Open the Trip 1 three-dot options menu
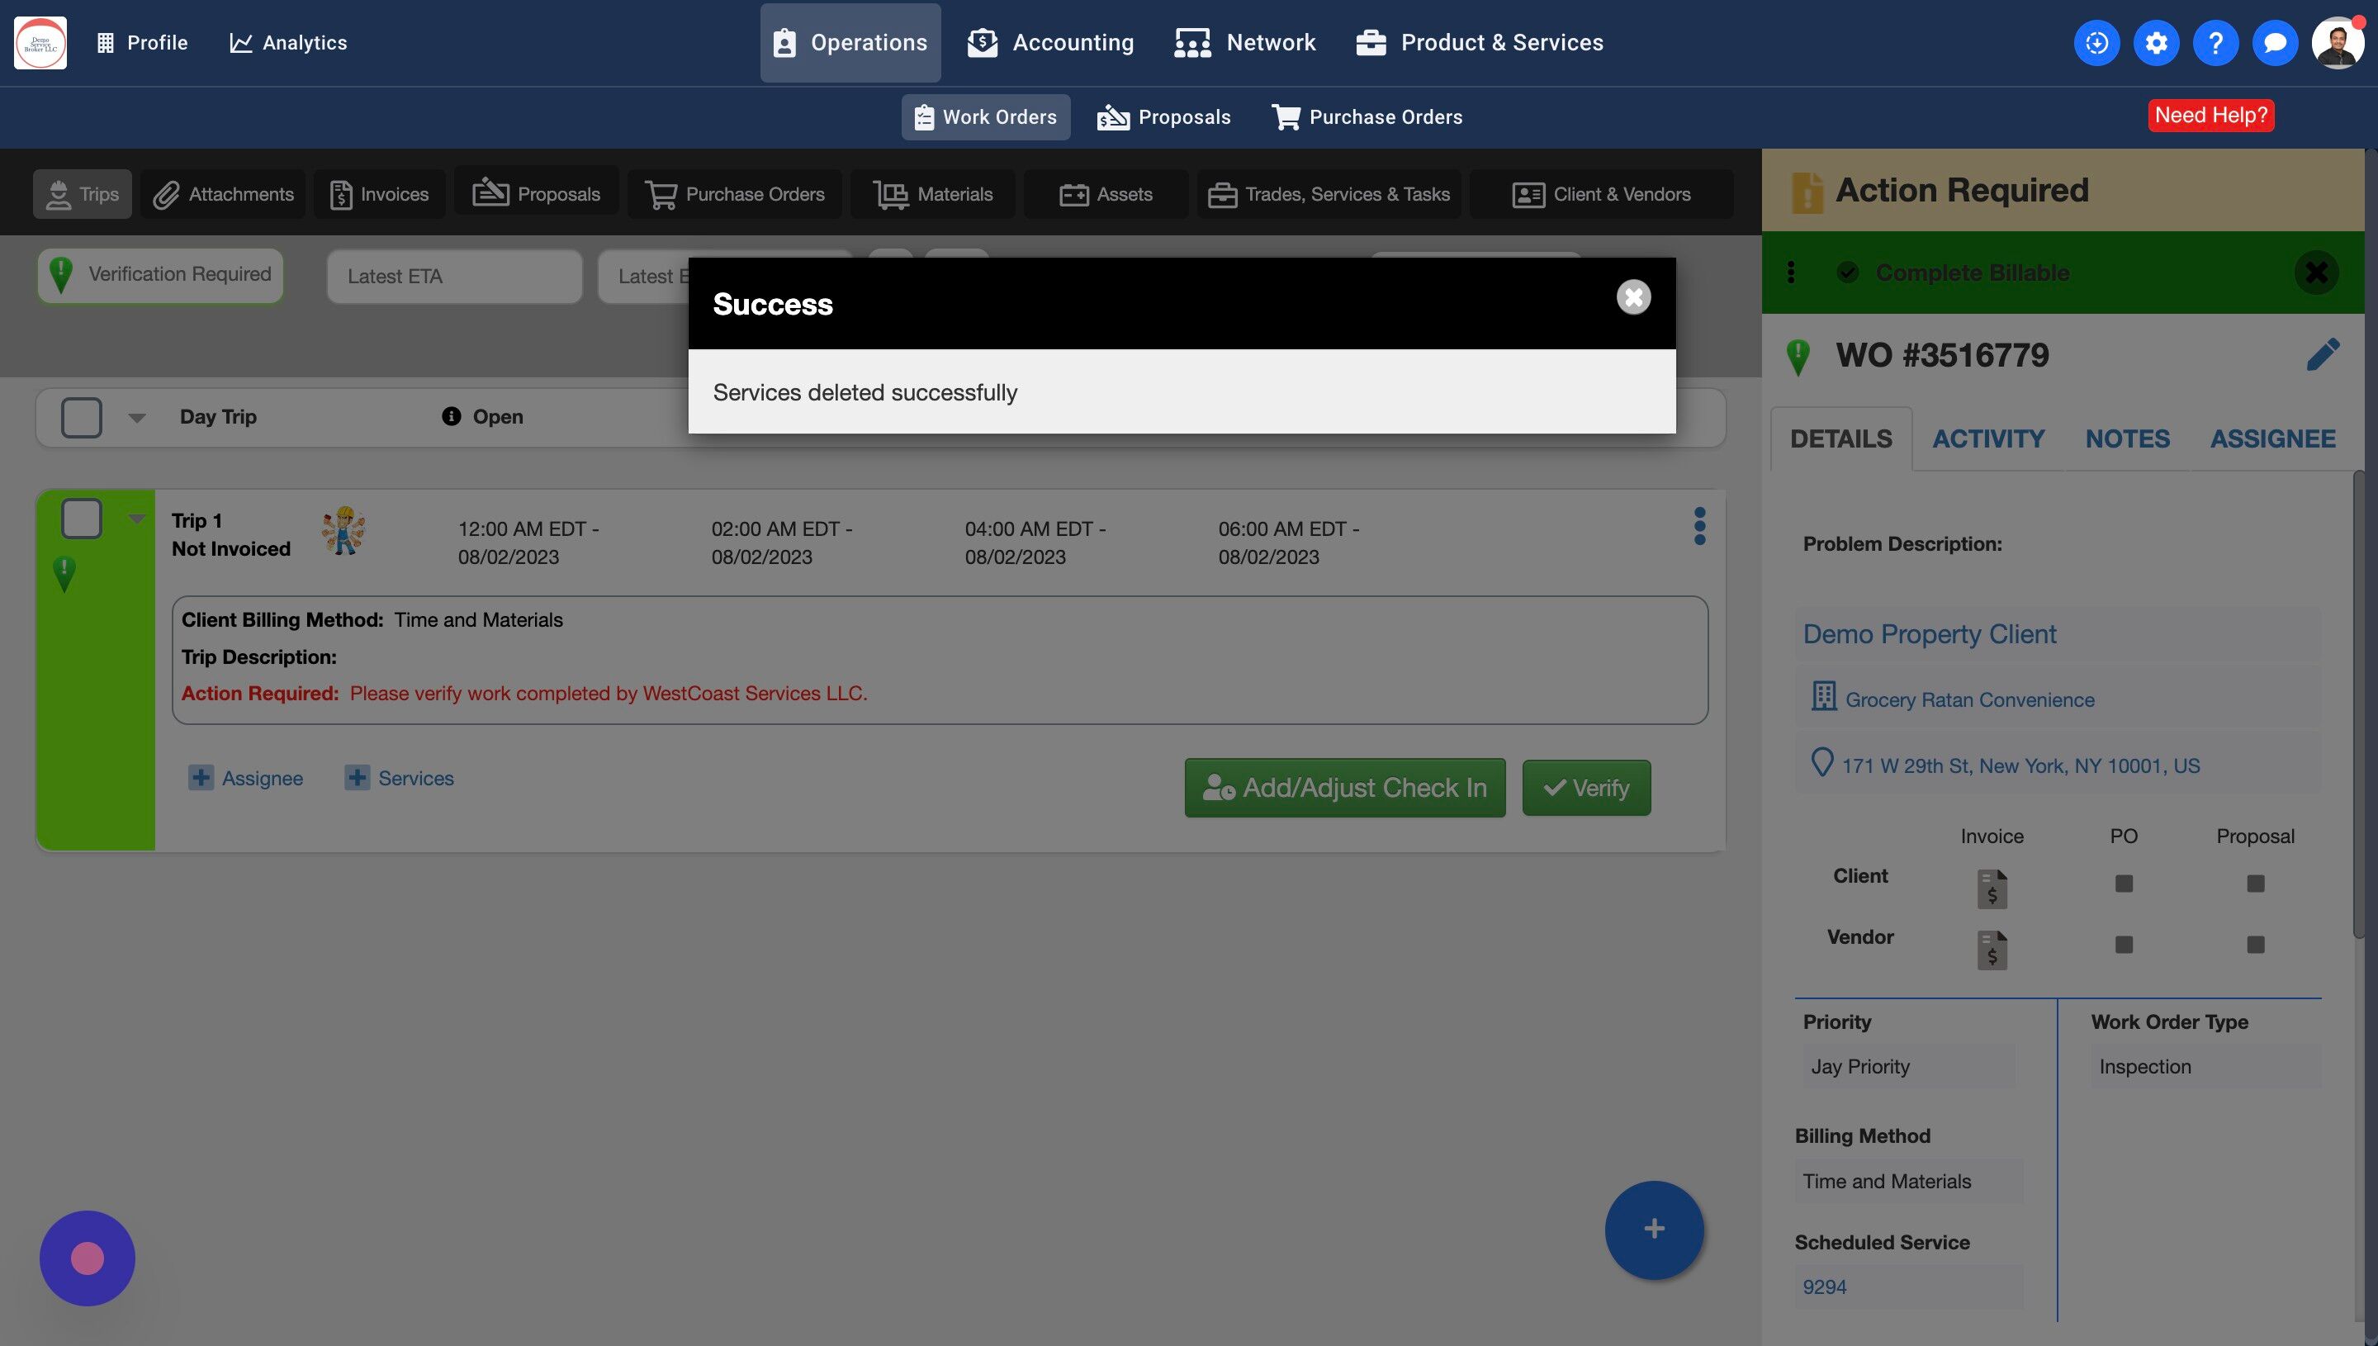 coord(1698,526)
